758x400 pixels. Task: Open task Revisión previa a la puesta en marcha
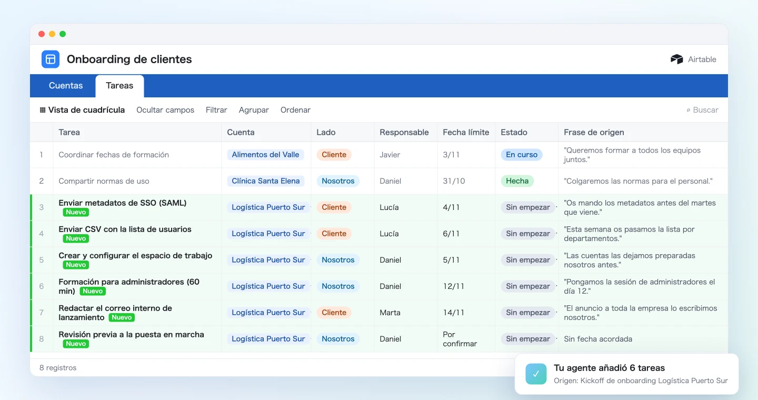131,334
